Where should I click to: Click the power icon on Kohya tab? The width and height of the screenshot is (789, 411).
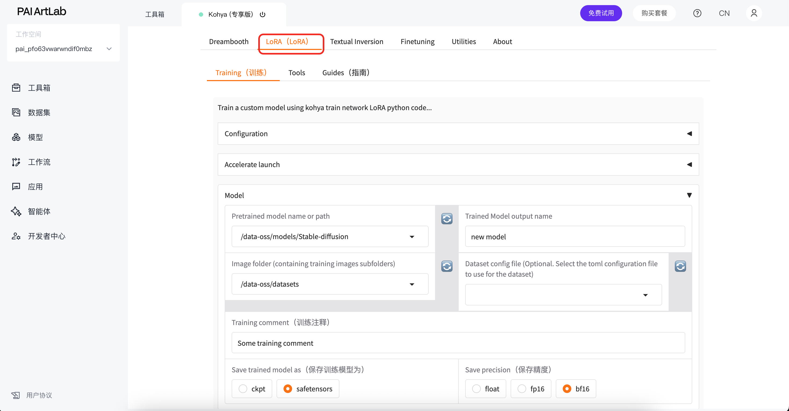[263, 15]
